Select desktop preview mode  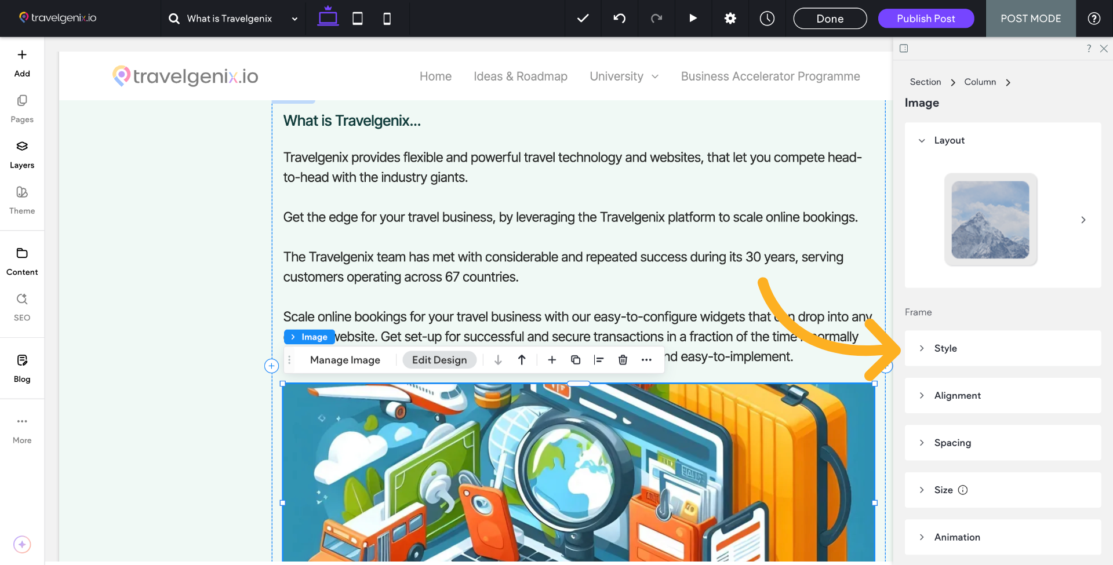click(x=328, y=19)
